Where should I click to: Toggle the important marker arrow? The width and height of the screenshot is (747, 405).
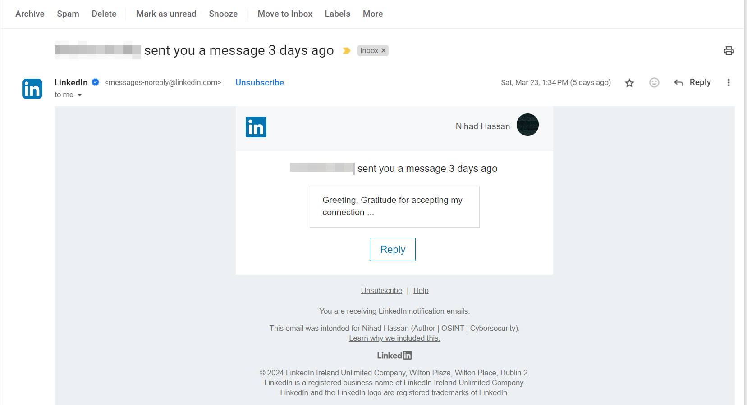[x=346, y=51]
